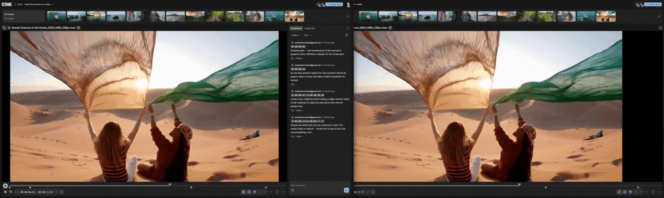Open the timecode format dropdown in left player
The image size is (664, 198).
(x=56, y=192)
